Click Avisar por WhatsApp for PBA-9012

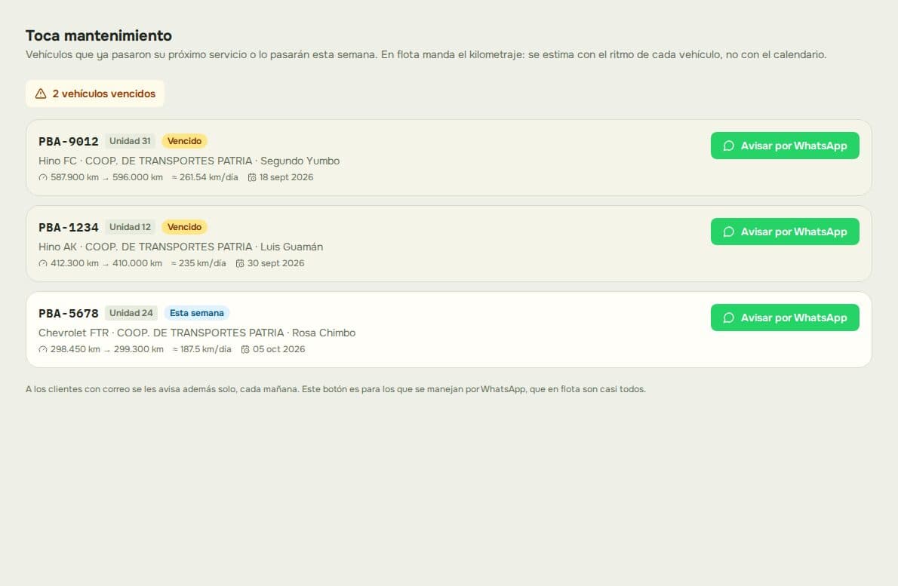785,146
